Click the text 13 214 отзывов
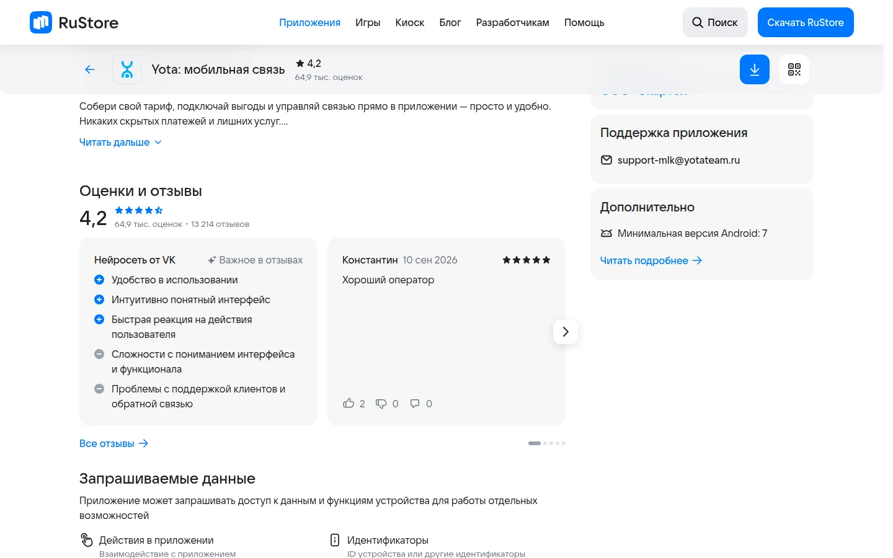893x558 pixels. 220,224
